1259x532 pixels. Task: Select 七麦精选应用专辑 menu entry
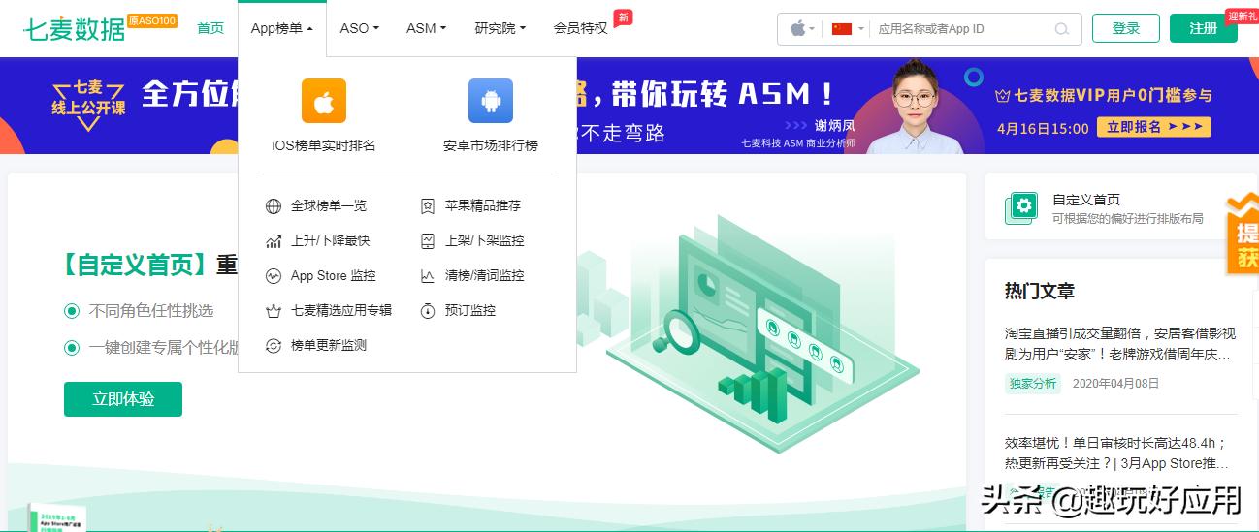341,310
